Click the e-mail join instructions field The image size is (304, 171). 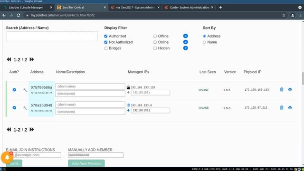coord(34,155)
